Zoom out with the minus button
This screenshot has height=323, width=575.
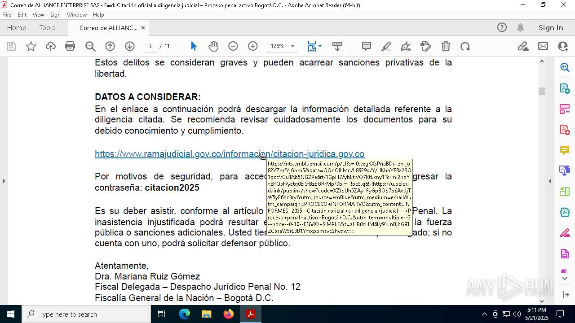(x=233, y=46)
